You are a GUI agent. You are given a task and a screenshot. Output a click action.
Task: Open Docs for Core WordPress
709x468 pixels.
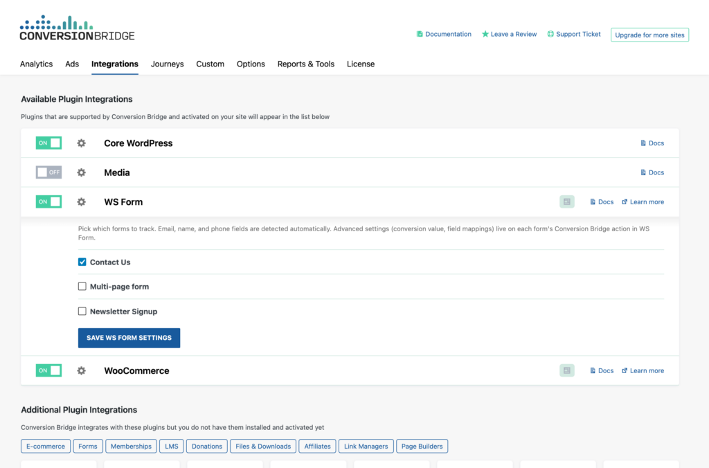652,143
